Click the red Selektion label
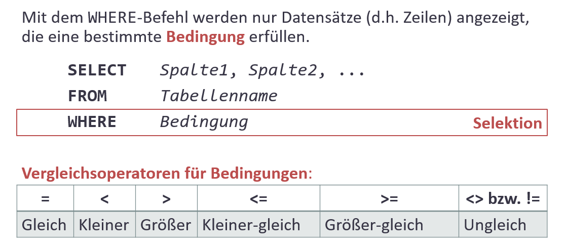Screen dimensions: 566x249 click(507, 123)
